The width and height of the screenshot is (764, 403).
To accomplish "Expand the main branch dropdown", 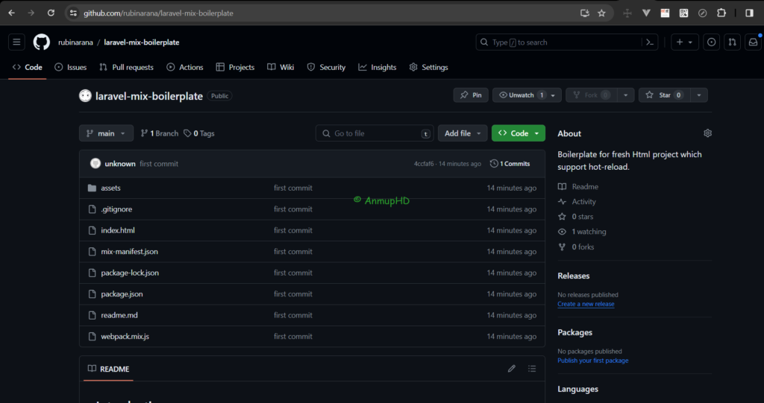I will pyautogui.click(x=106, y=133).
